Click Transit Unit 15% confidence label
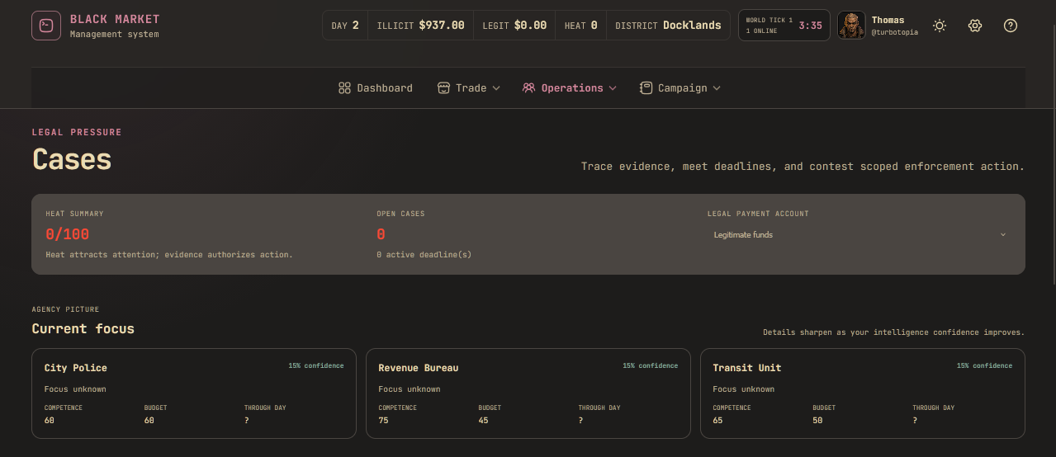Image resolution: width=1056 pixels, height=457 pixels. 984,365
